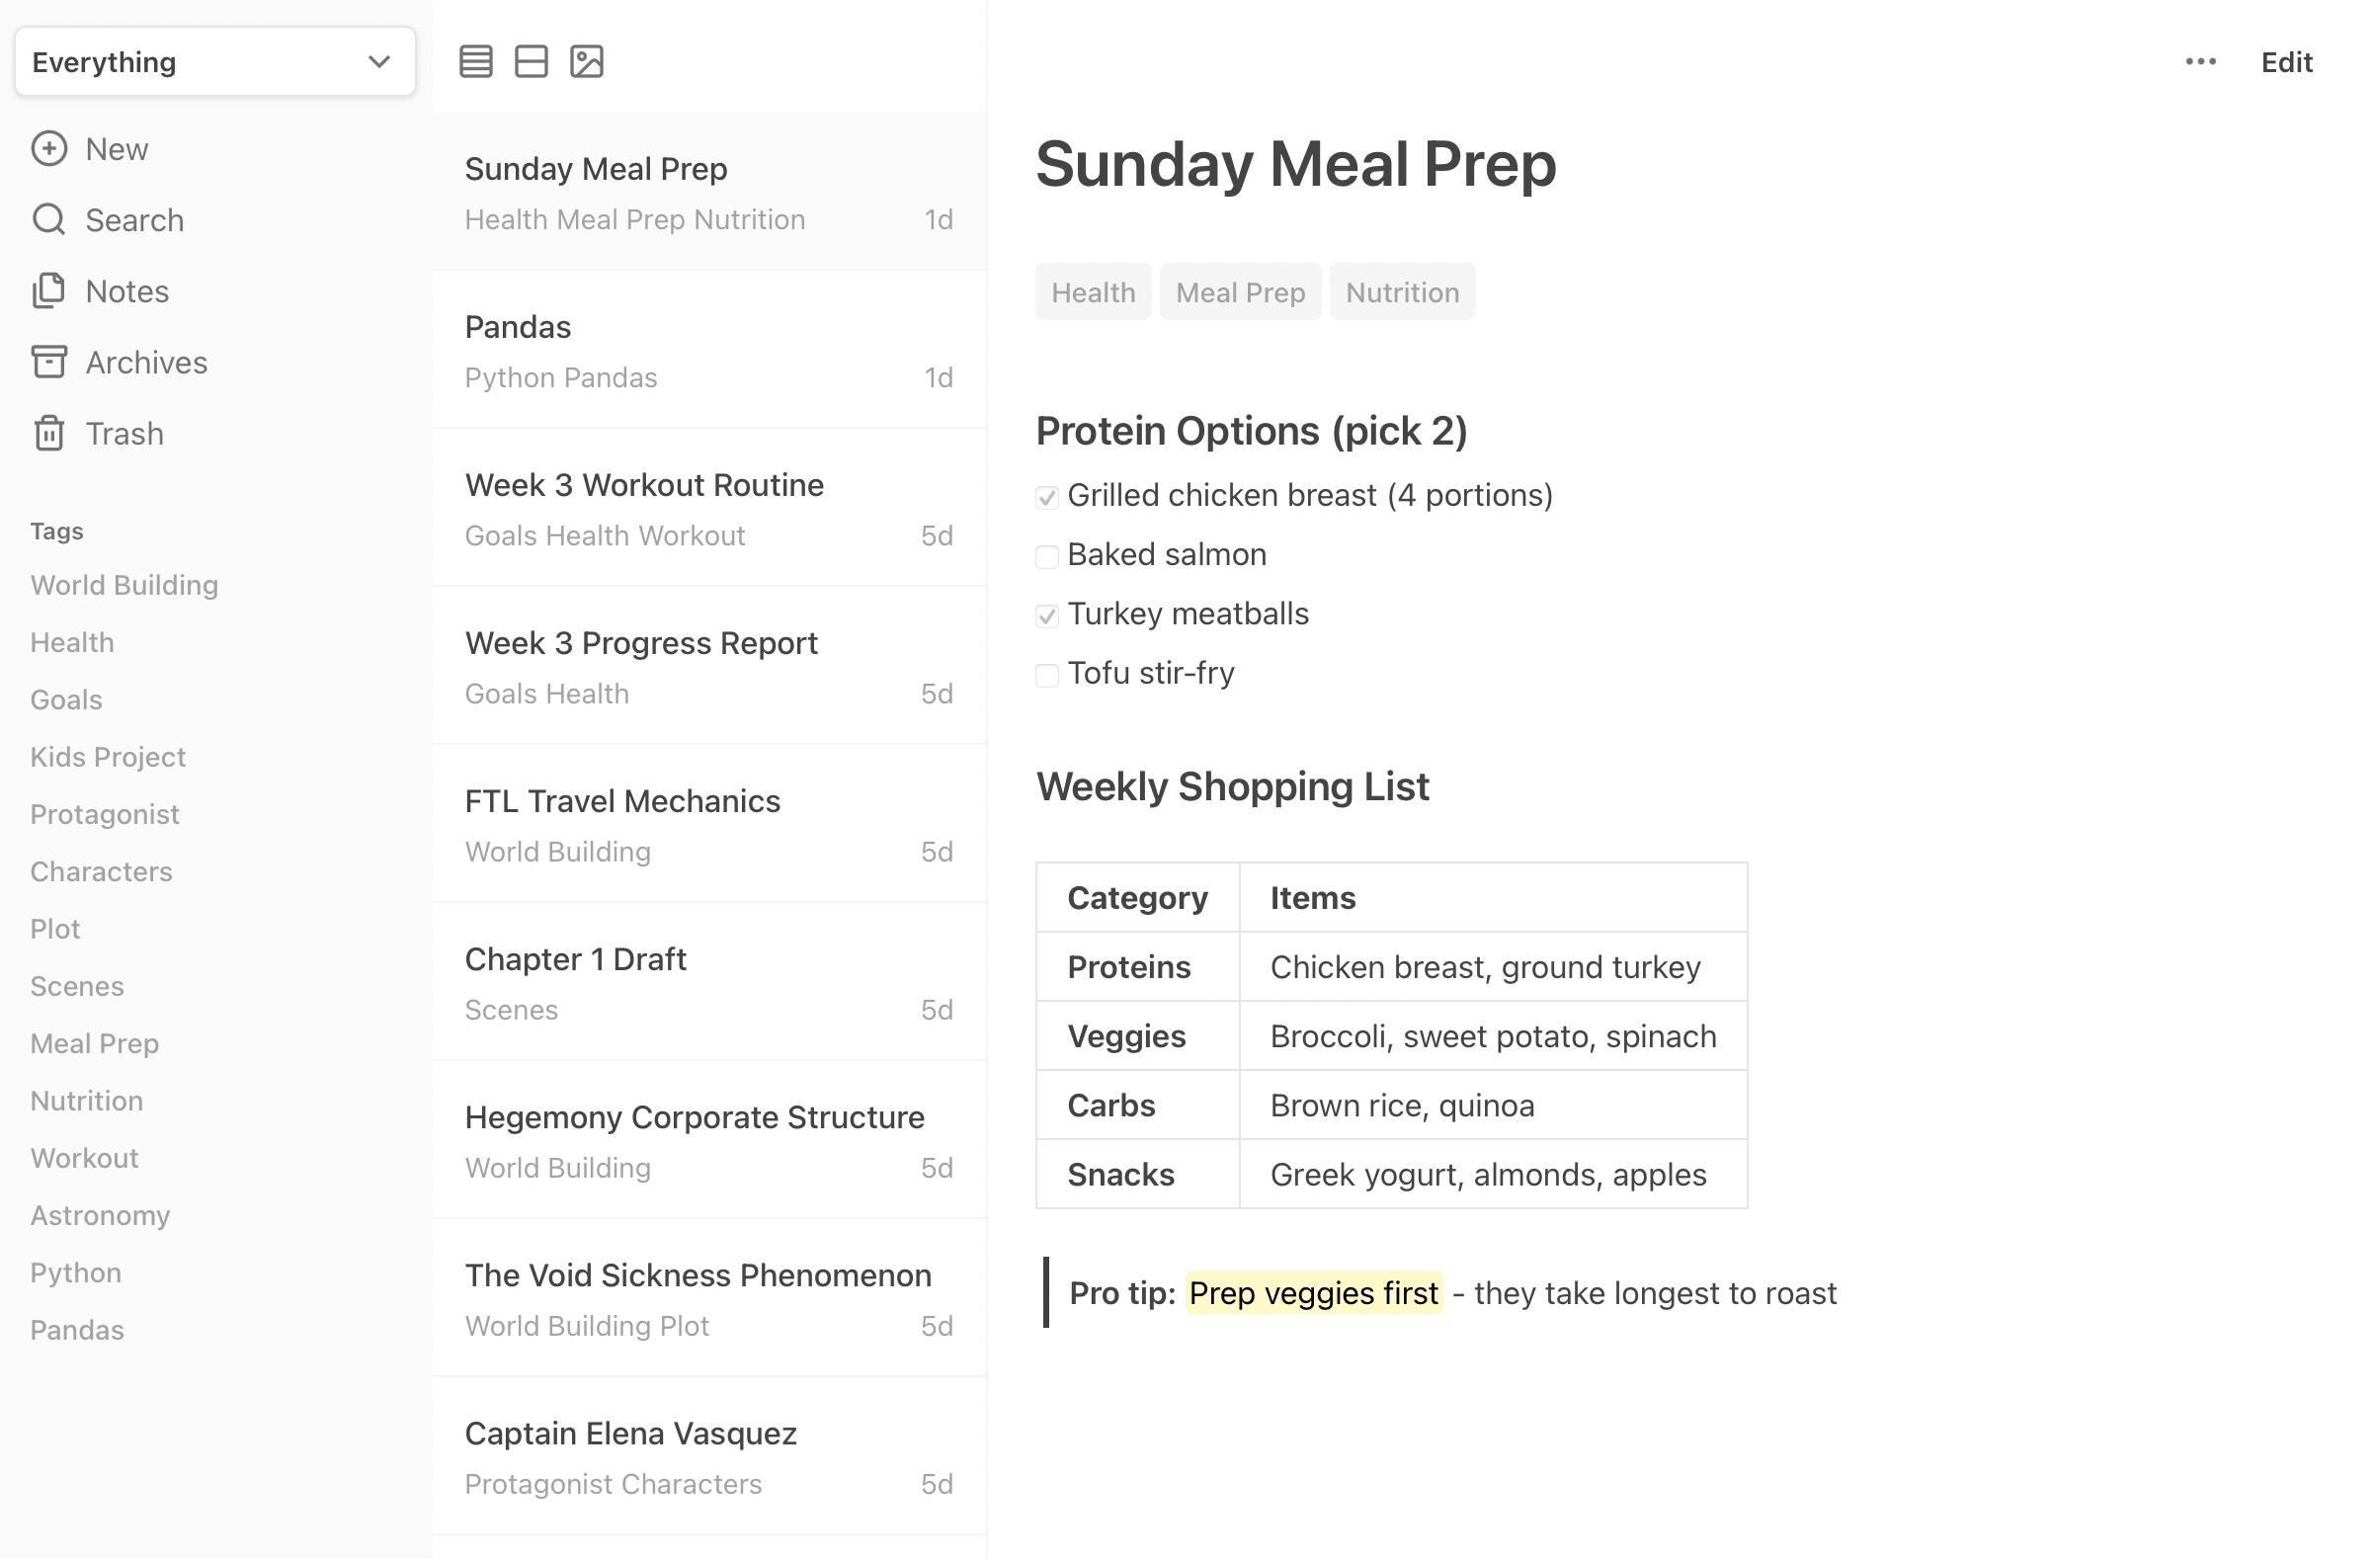
Task: Click the Edit button
Action: click(2286, 62)
